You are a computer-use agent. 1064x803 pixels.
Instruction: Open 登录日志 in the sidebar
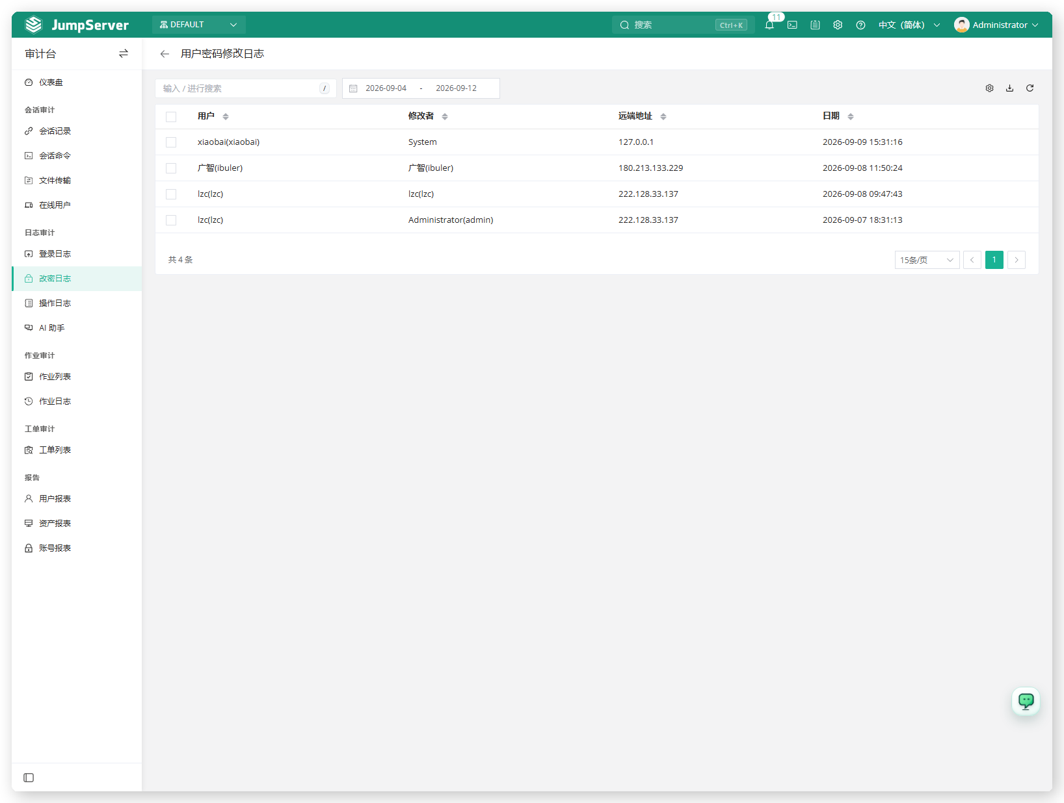click(77, 254)
